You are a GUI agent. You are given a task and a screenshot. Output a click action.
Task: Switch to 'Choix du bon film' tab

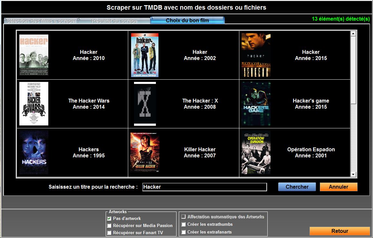[187, 20]
